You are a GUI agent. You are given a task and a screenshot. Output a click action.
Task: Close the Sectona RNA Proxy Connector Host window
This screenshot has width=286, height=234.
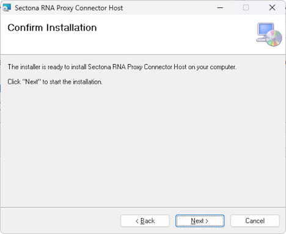click(x=272, y=8)
